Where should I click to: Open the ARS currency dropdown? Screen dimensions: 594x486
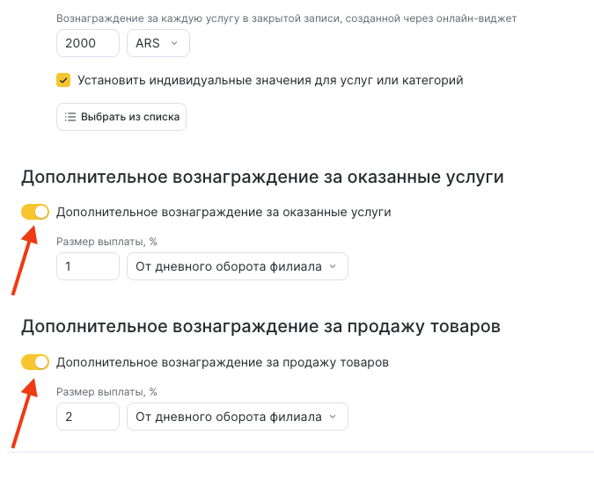tap(157, 43)
